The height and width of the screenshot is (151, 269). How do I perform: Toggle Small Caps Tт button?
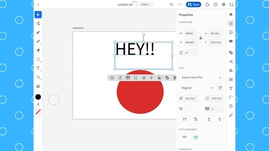coord(195,120)
